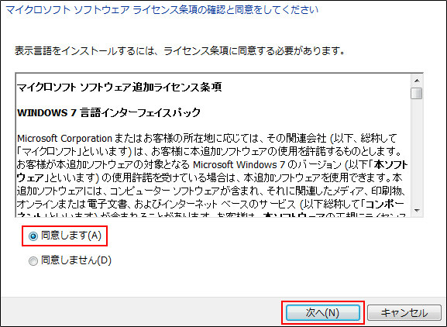
Task: Click the license scrollbar up arrow
Action: 417,81
